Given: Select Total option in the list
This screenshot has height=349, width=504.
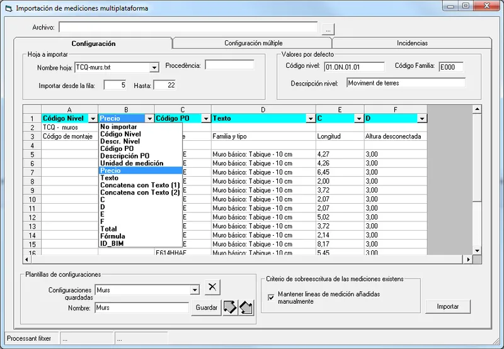Looking at the screenshot, I should click(140, 229).
